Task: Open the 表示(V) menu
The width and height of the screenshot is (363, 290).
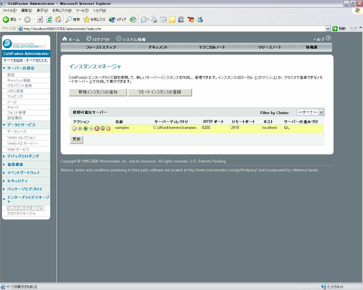Action: pyautogui.click(x=42, y=10)
